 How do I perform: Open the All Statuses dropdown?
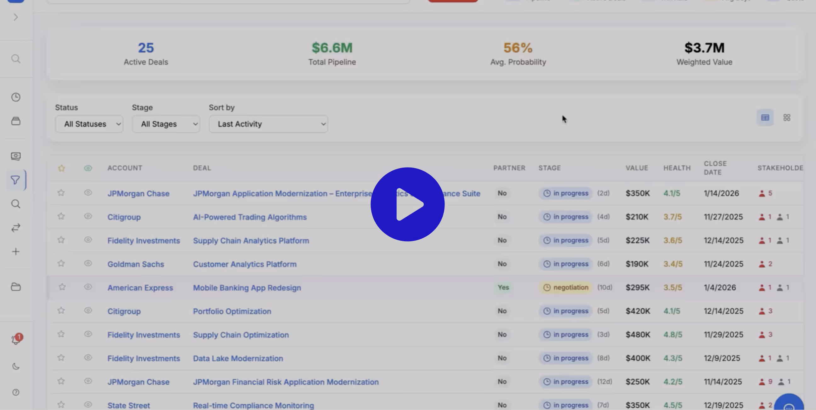pyautogui.click(x=89, y=124)
